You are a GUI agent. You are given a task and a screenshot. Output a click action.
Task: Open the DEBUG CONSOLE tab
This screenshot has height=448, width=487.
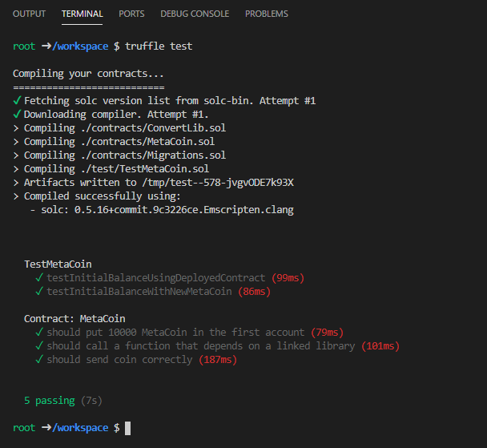[x=195, y=14]
